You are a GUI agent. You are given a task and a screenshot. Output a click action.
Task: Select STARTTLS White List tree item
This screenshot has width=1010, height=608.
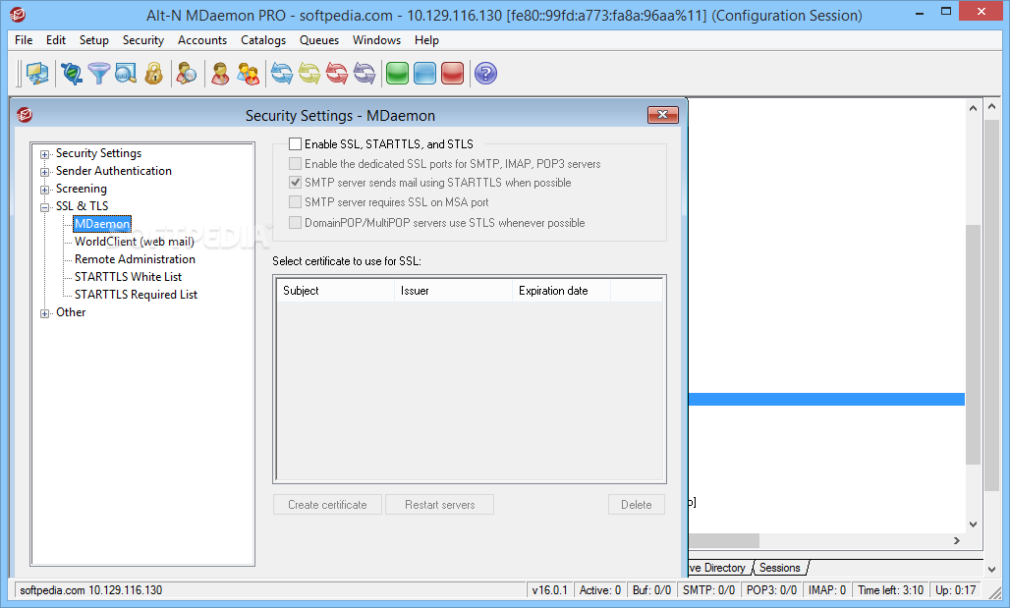pos(128,276)
